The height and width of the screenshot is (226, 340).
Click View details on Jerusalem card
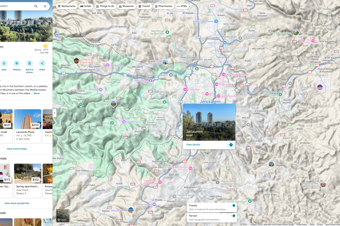click(x=193, y=145)
